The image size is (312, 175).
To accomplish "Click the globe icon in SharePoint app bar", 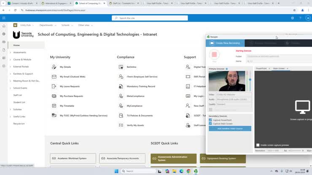I will [4, 34].
